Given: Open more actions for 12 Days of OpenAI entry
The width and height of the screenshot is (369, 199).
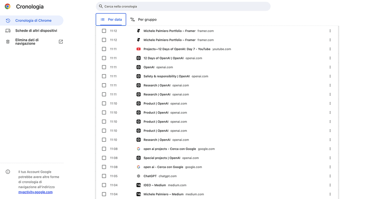Looking at the screenshot, I should point(330,58).
